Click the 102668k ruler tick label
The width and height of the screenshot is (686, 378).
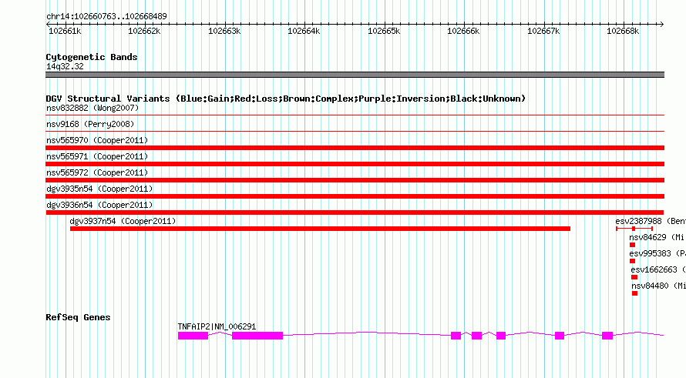pos(623,31)
